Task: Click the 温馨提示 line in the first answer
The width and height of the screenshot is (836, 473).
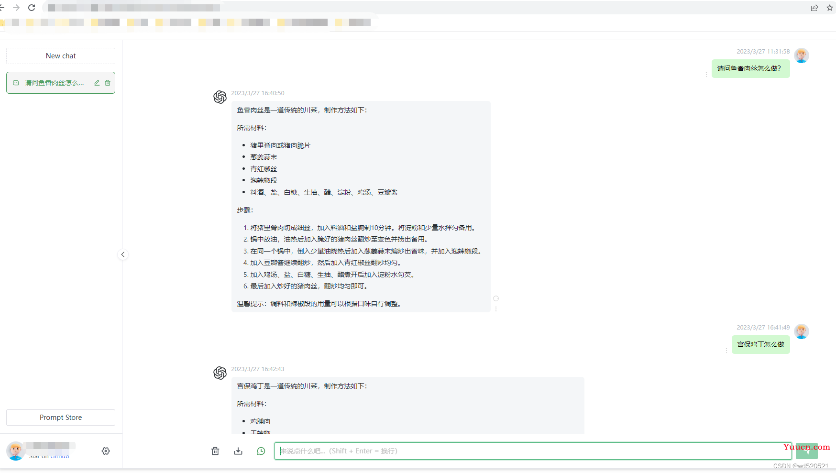Action: (320, 304)
